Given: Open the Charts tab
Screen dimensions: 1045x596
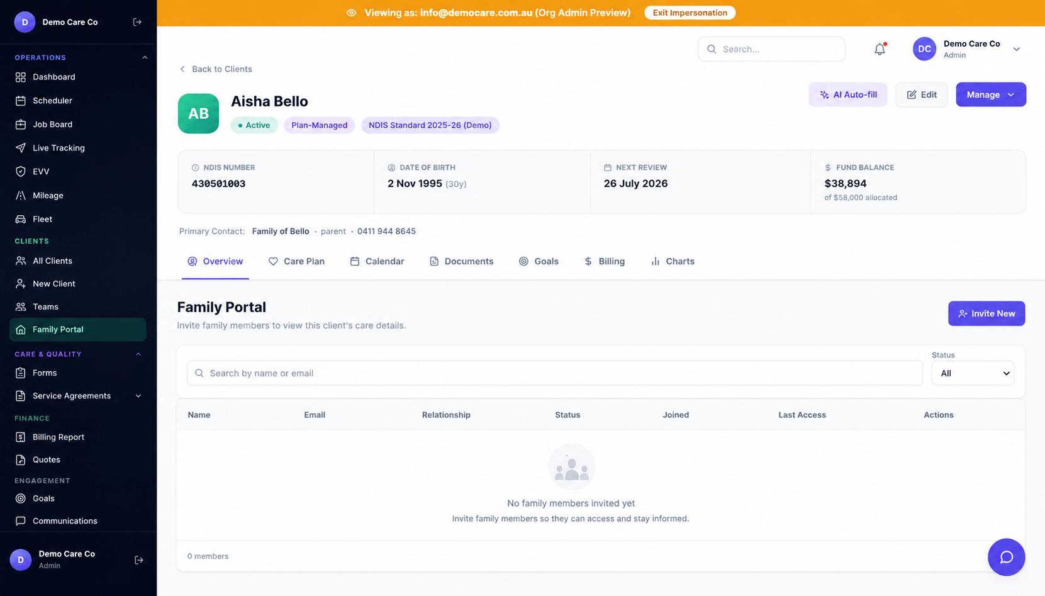Looking at the screenshot, I should pyautogui.click(x=673, y=261).
